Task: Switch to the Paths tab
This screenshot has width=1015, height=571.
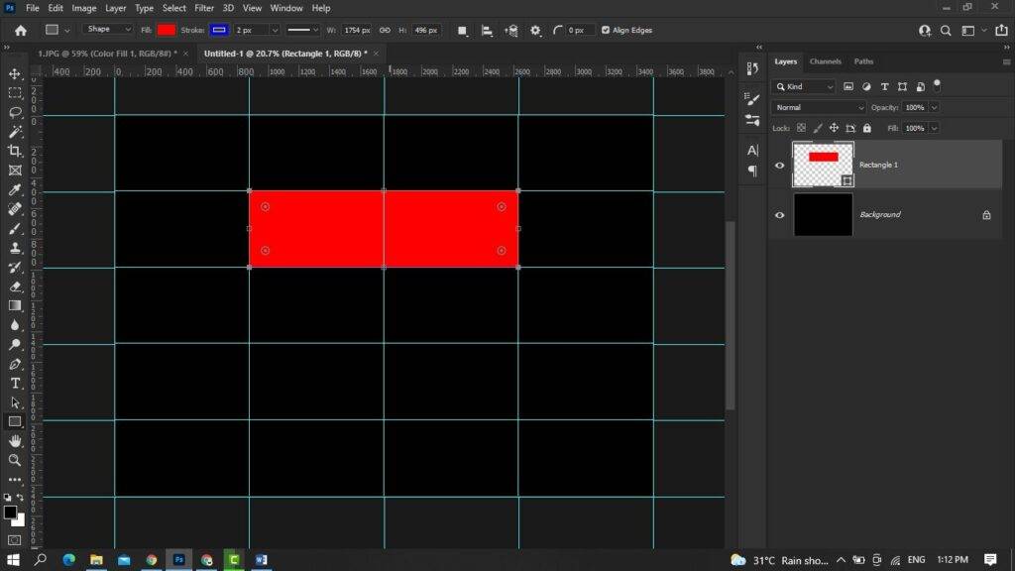Action: [x=863, y=61]
